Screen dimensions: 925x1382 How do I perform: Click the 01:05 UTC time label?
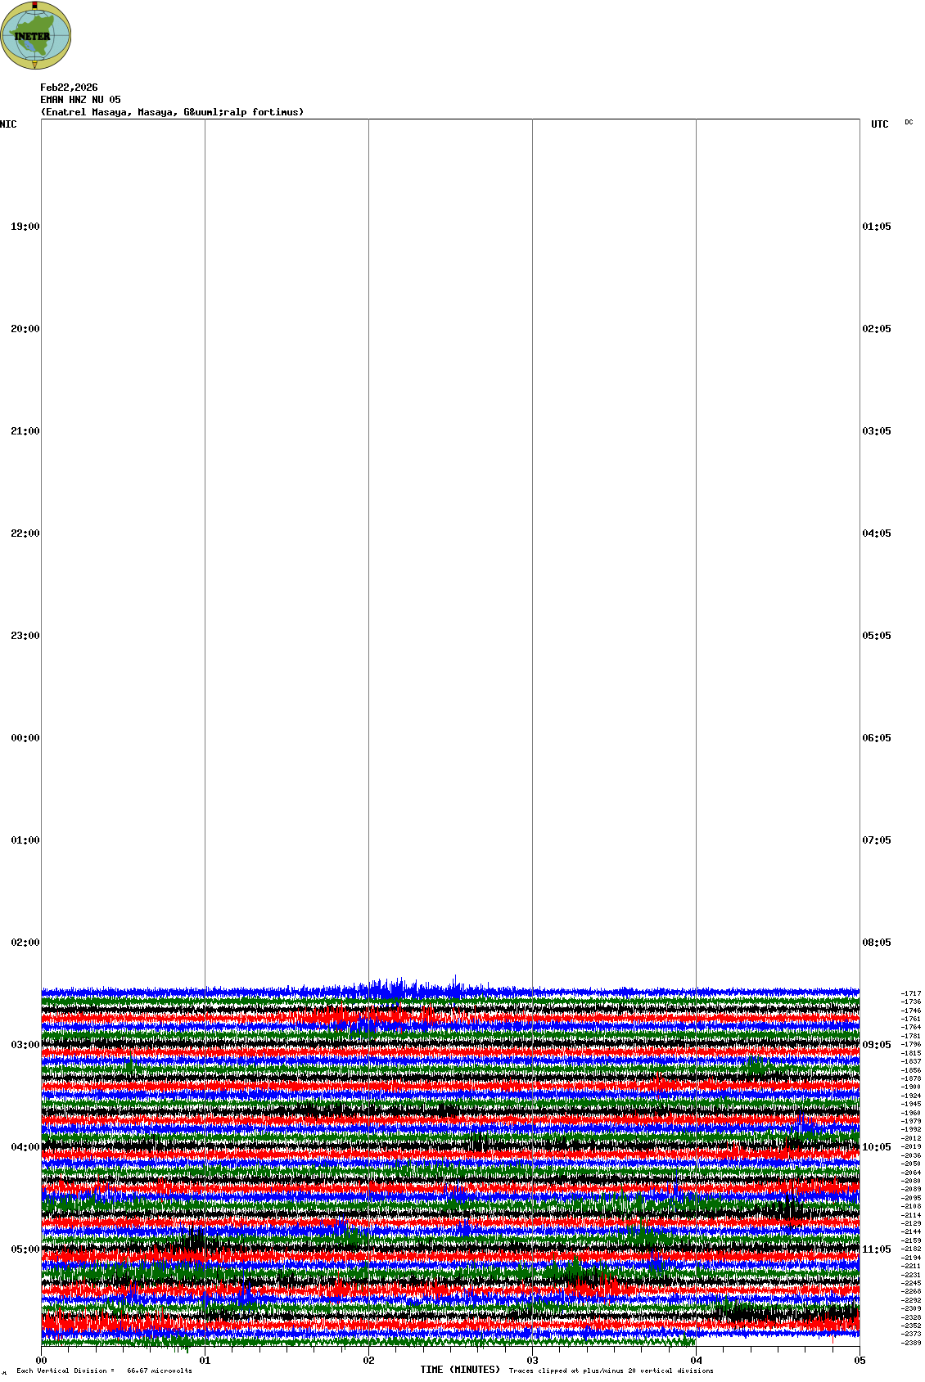(877, 227)
